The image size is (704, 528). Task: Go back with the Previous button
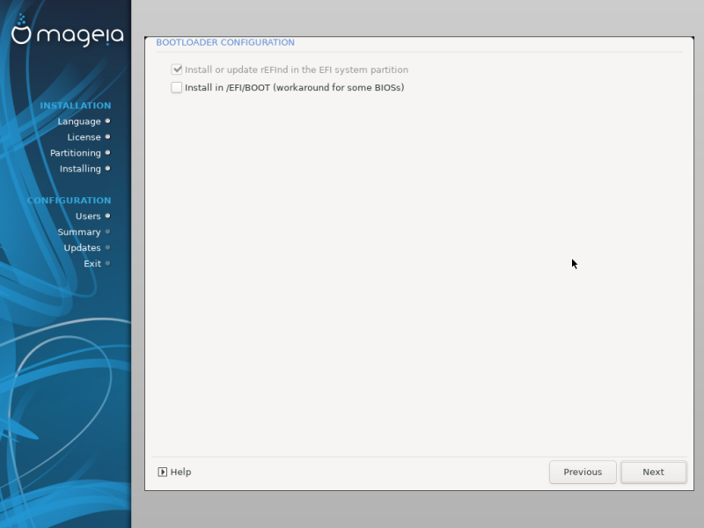583,472
